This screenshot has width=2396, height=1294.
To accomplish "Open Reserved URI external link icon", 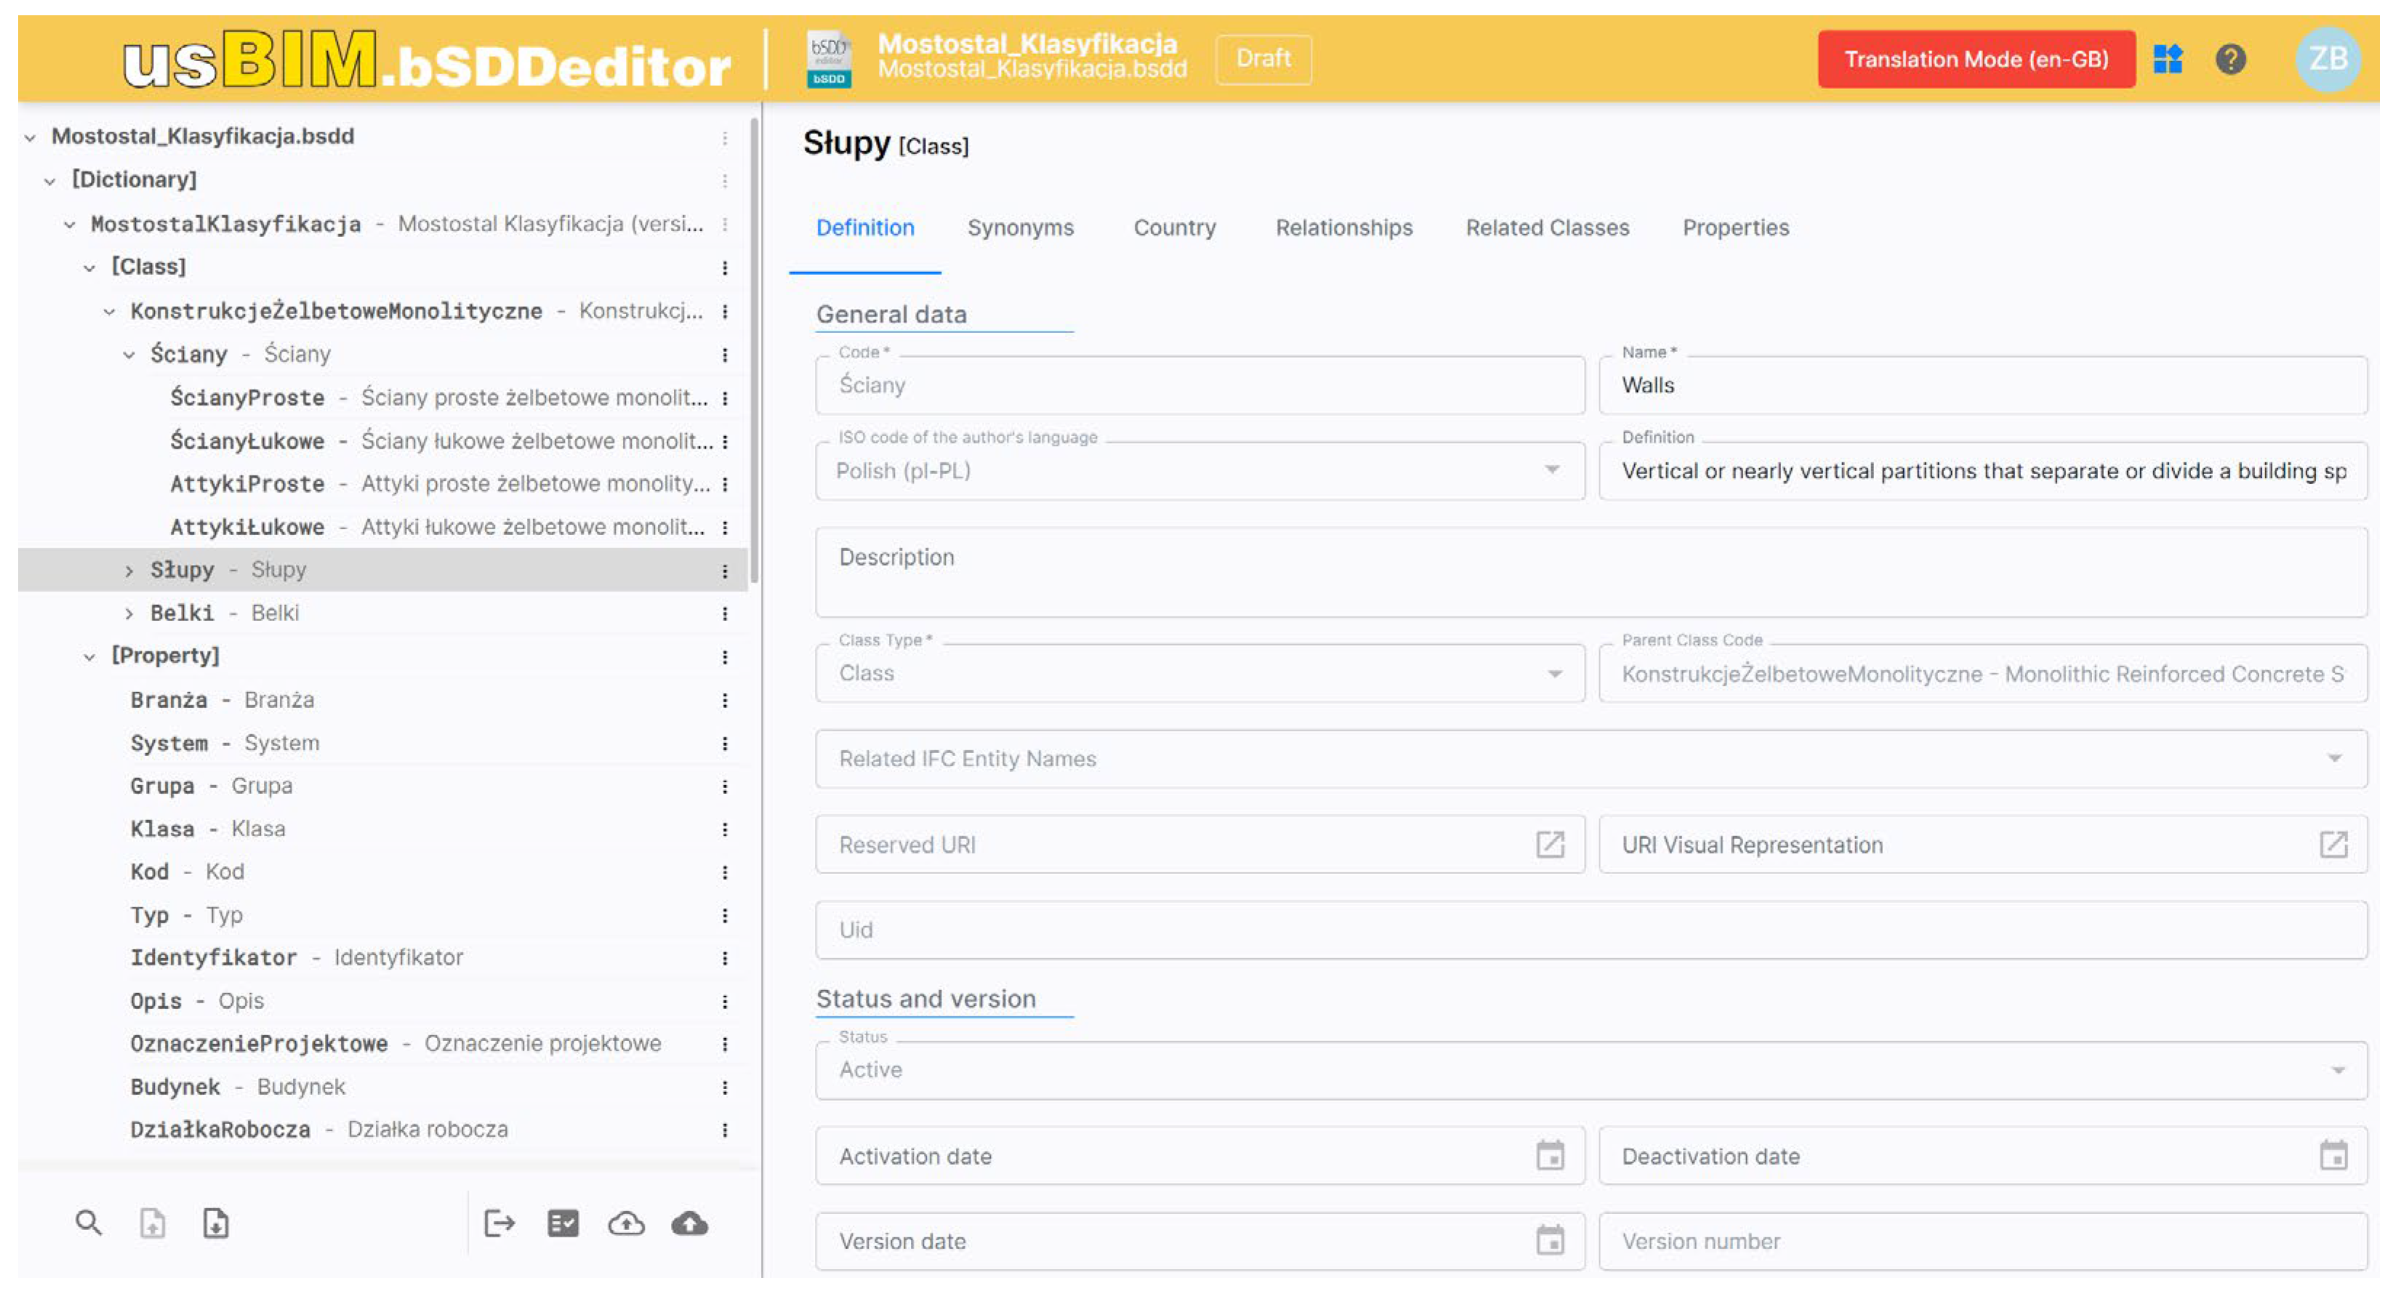I will [1550, 845].
